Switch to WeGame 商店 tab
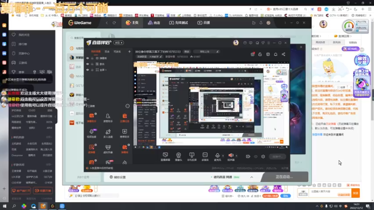Image resolution: width=374 pixels, height=210 pixels. coord(154,22)
